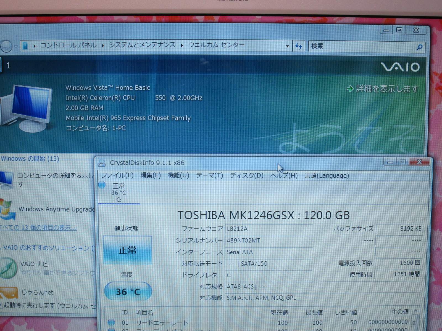Open the ヘルプ(H) menu
This screenshot has width=442, height=331.
click(284, 175)
